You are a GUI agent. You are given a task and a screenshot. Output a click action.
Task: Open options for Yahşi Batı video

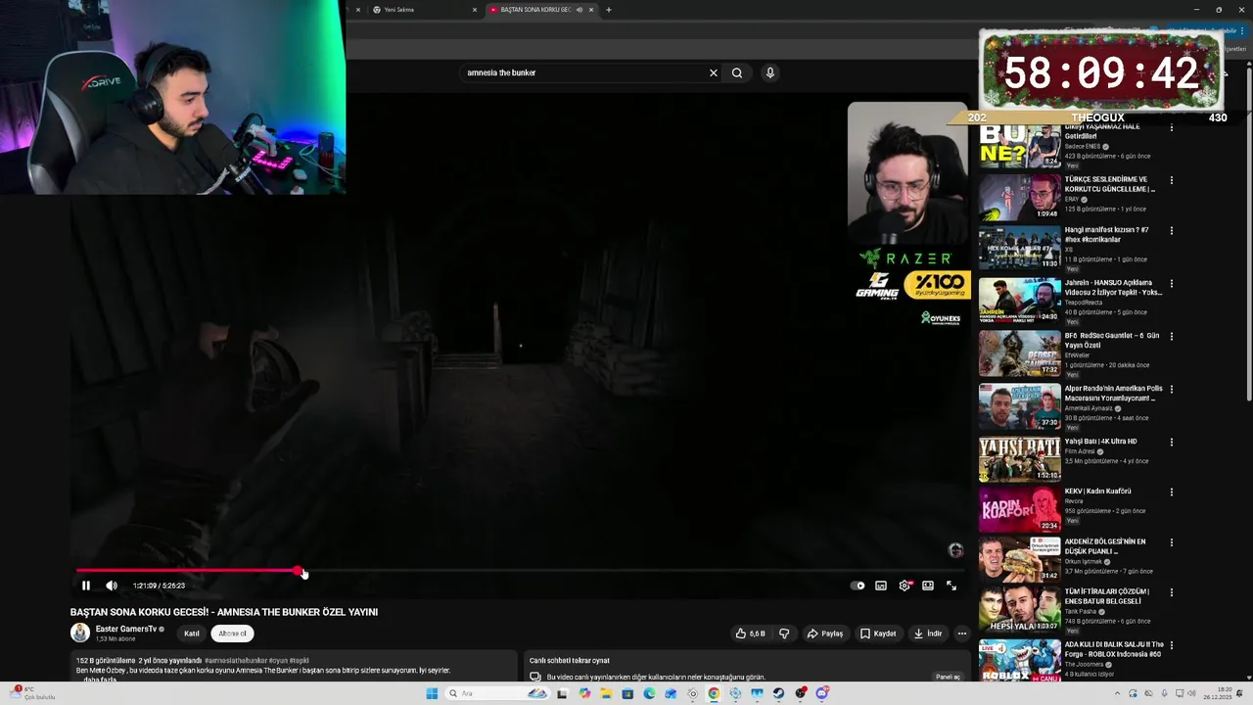point(1171,443)
